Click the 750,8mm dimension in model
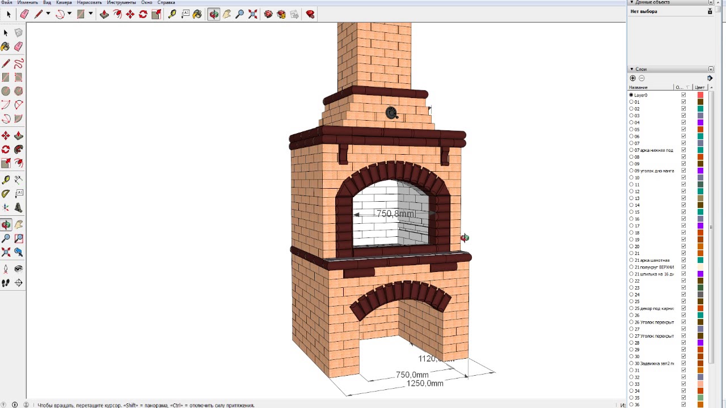The height and width of the screenshot is (408, 726). (x=395, y=214)
